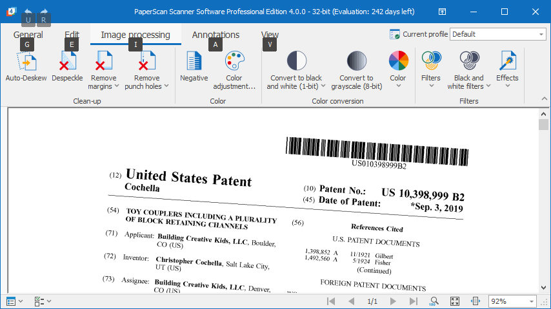Open the Current profile Default combo box
Screen dimensions: 551x309
point(498,34)
